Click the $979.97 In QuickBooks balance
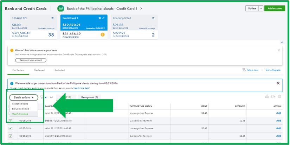 (119, 33)
